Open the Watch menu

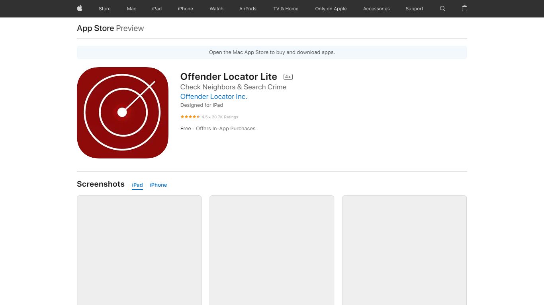click(x=217, y=9)
